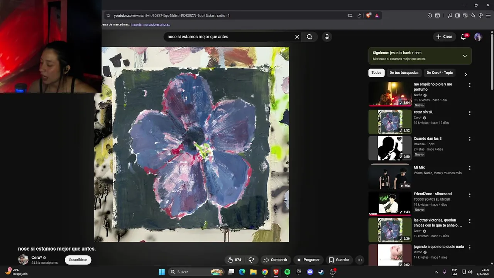Open the taskbar volume icon
The height and width of the screenshot is (278, 494).
click(x=470, y=272)
